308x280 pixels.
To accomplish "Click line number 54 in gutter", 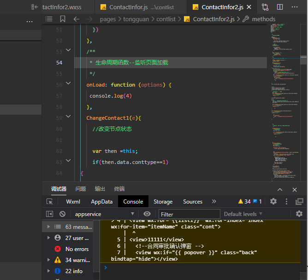I will pos(59,63).
